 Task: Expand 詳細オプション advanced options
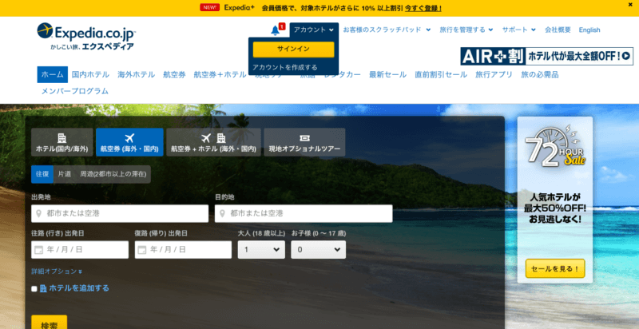(57, 272)
